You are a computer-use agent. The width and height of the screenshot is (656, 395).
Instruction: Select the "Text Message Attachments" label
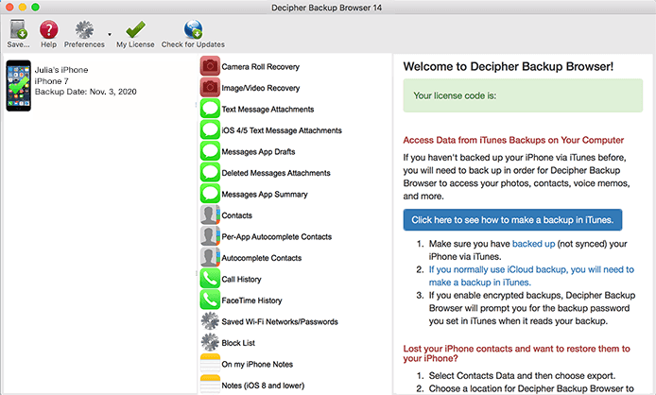(268, 110)
